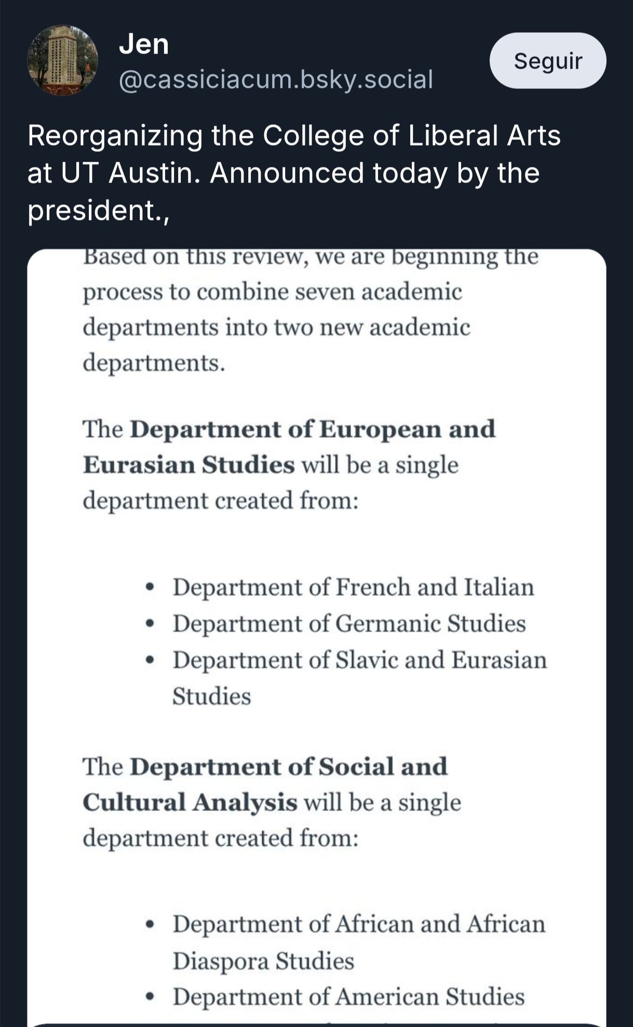Click 'Department of Germanic Studies' bullet item
The width and height of the screenshot is (633, 1027).
coord(349,623)
